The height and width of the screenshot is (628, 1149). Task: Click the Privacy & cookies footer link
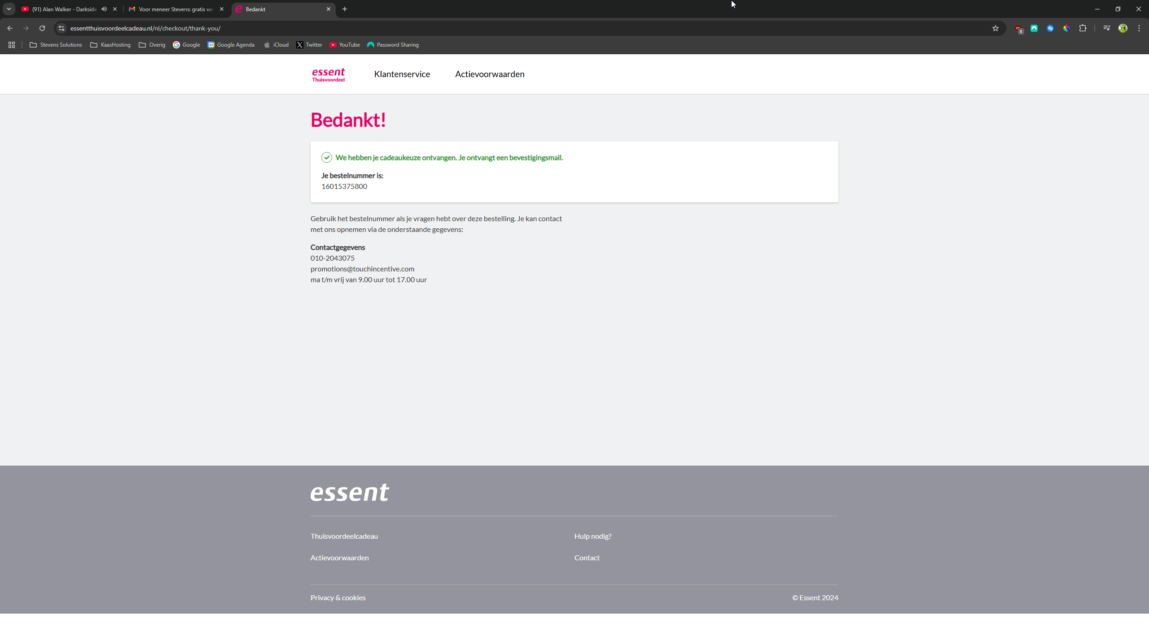click(338, 597)
